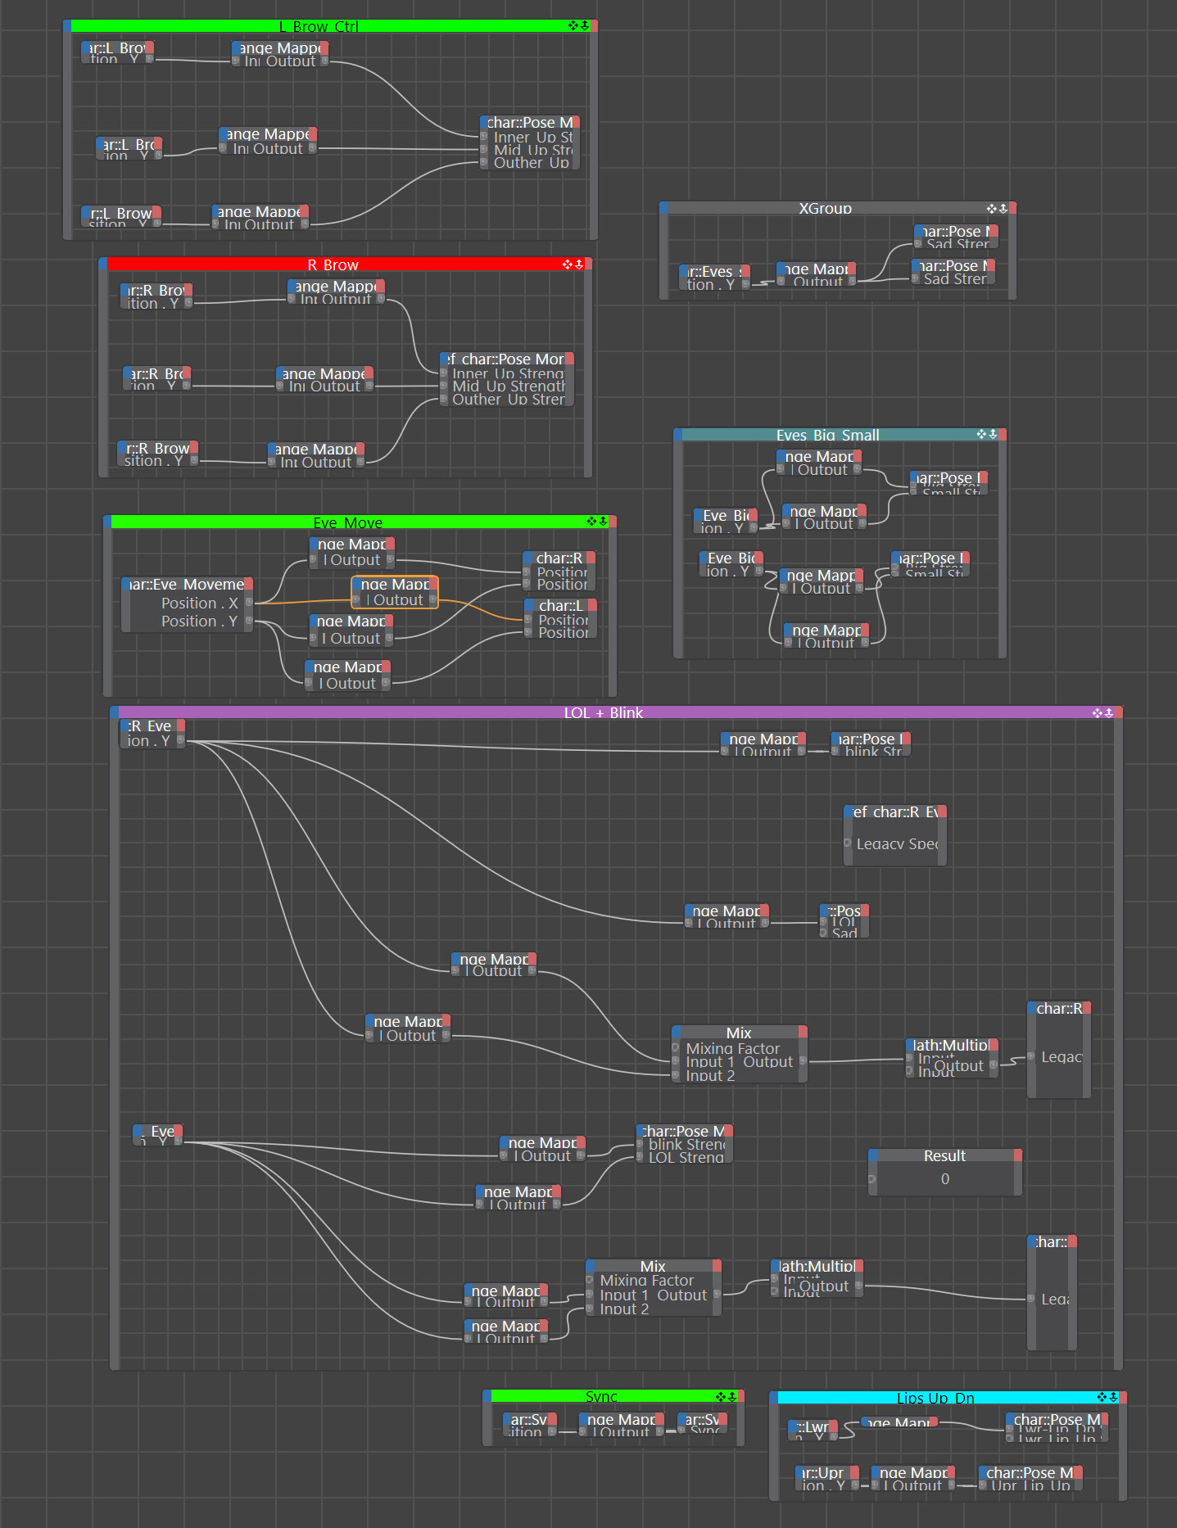
Task: Open red outputs corner of upper Mix node
Action: pyautogui.click(x=803, y=1032)
